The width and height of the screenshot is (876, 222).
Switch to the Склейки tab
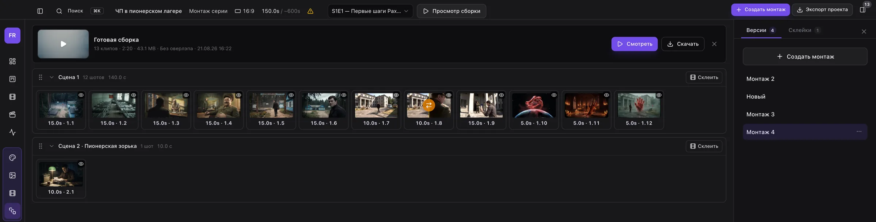pos(804,30)
